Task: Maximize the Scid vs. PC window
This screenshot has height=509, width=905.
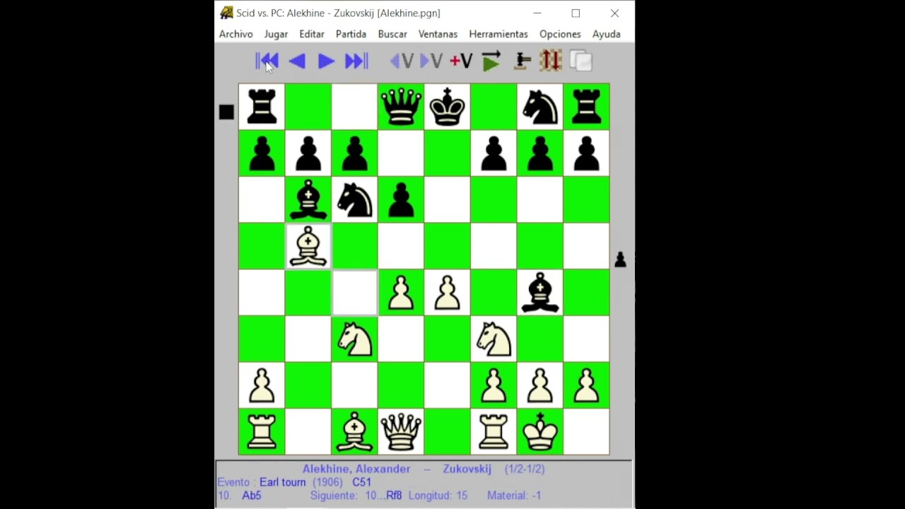Action: (576, 13)
